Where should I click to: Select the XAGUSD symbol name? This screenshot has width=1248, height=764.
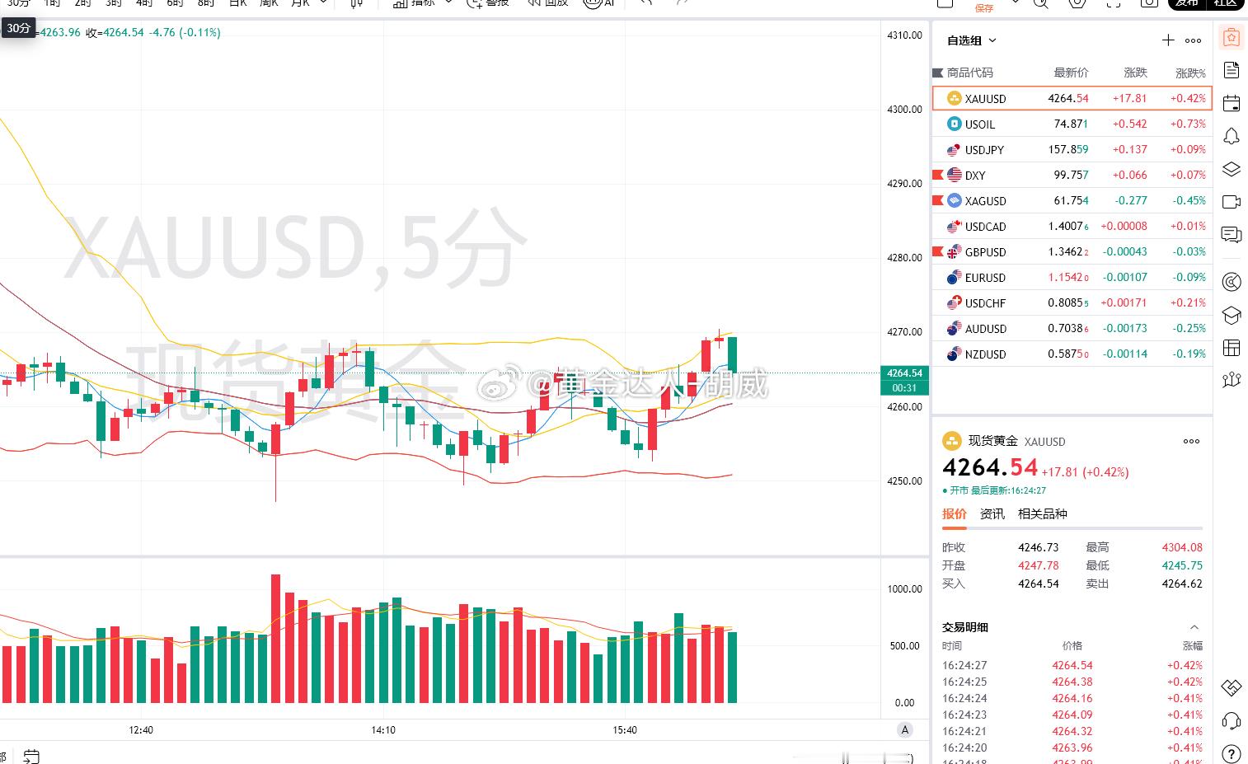pyautogui.click(x=986, y=201)
